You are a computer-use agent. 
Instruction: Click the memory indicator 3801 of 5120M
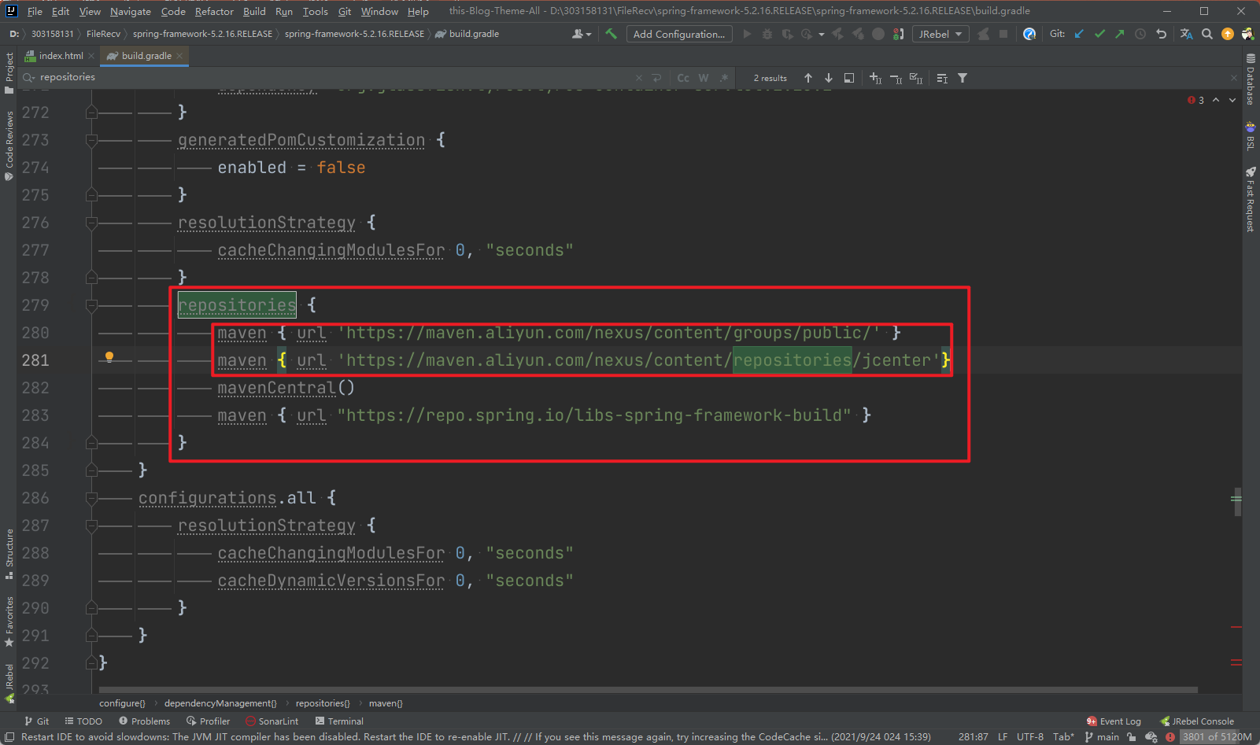[1217, 737]
